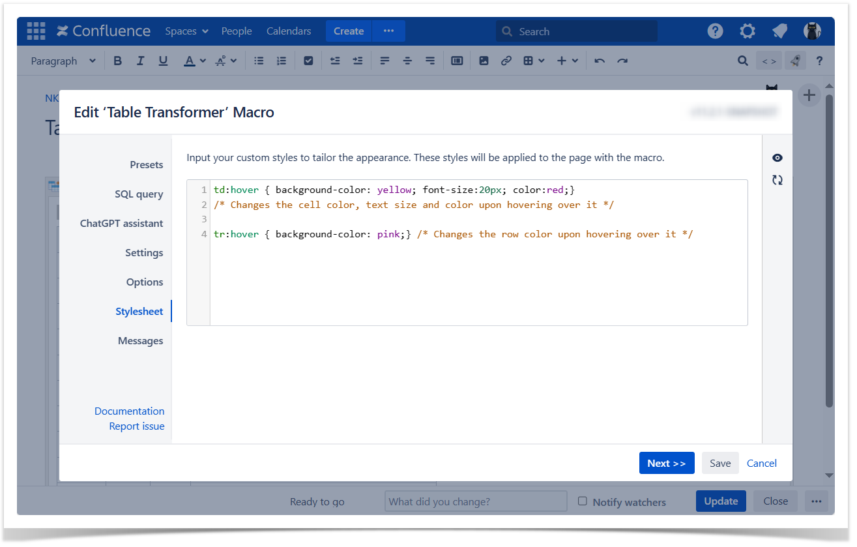Open notifications bell icon in header

779,31
